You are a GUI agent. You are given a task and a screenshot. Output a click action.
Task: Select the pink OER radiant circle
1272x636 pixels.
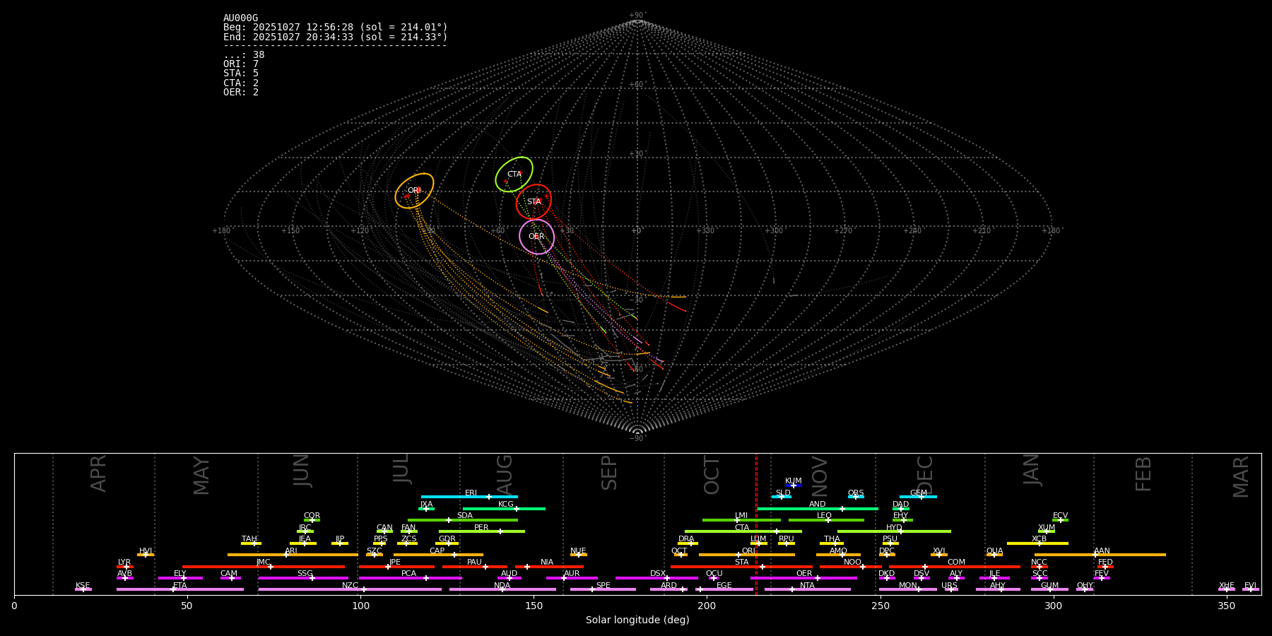[536, 237]
